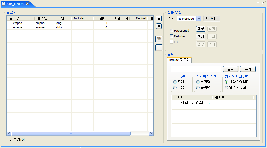Click 삭제 button for FDL
This screenshot has width=267, height=148.
[x=212, y=44]
